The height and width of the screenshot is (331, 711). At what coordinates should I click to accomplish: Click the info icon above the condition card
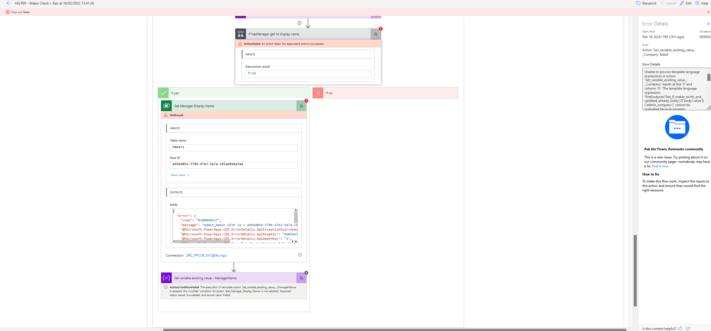[x=299, y=23]
